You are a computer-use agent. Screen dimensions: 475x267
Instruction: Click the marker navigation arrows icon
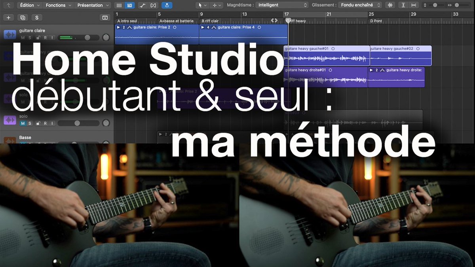tap(274, 21)
